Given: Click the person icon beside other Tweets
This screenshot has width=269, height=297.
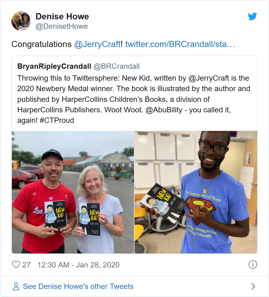Looking at the screenshot, I should point(16,287).
